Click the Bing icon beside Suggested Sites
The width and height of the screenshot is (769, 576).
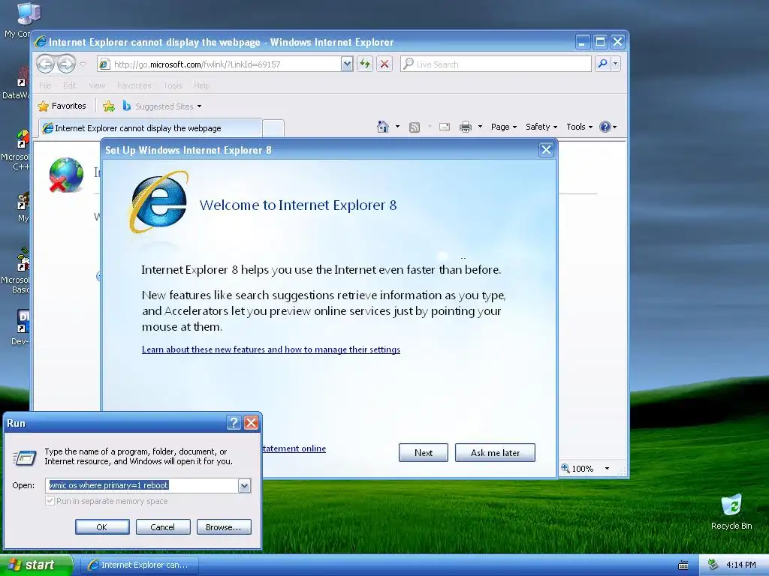tap(127, 106)
